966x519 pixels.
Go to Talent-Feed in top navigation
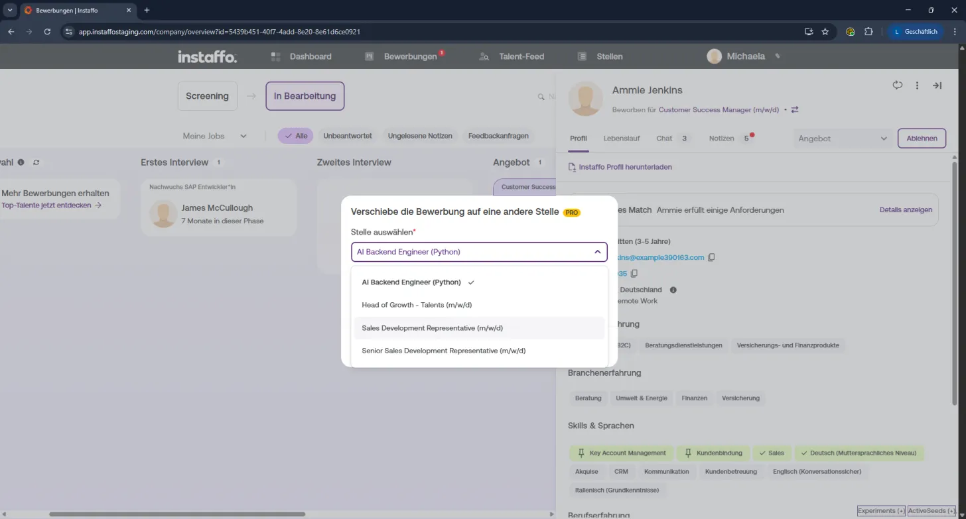(512, 57)
